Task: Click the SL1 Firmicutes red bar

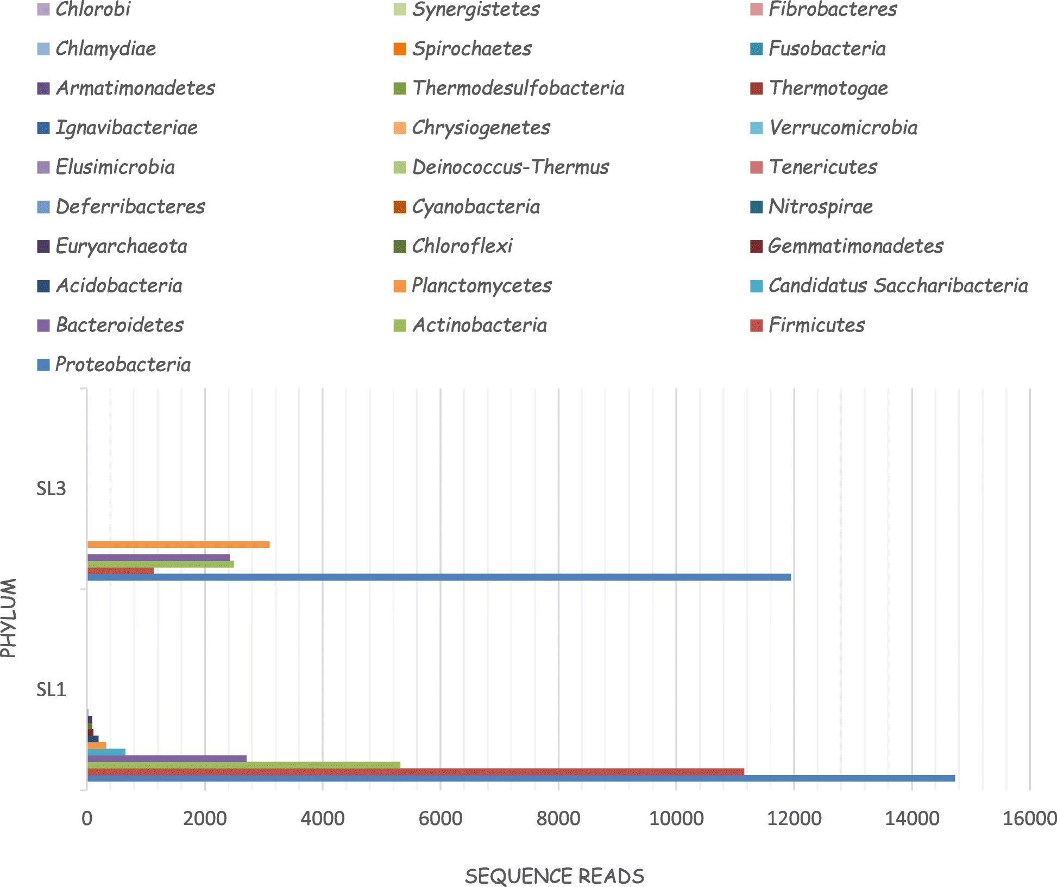Action: click(x=416, y=772)
